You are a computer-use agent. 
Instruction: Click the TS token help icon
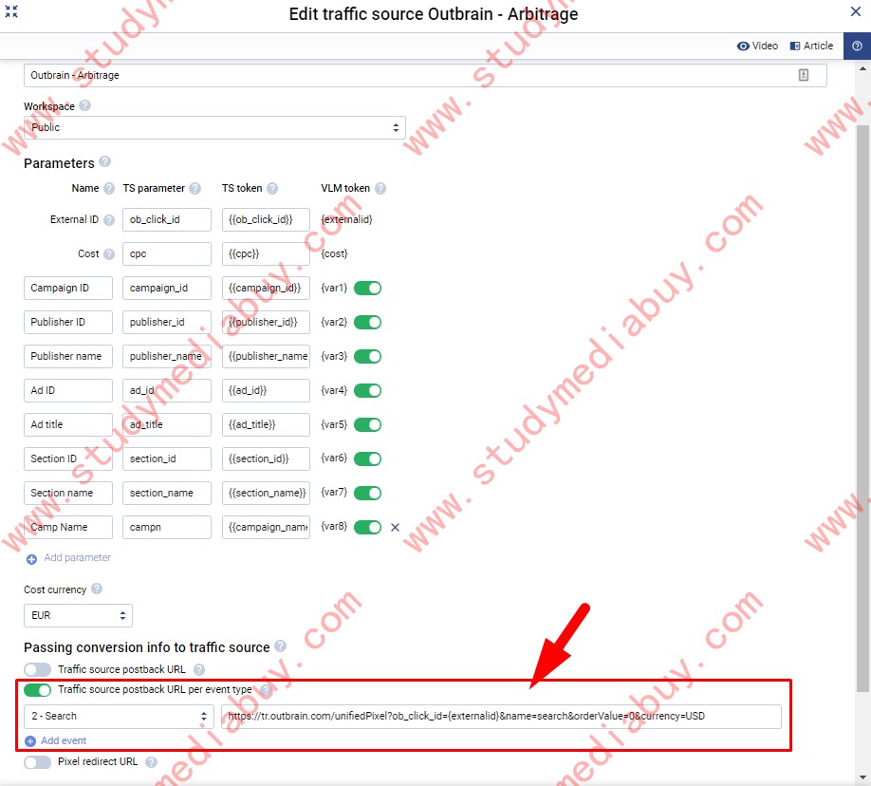(272, 189)
